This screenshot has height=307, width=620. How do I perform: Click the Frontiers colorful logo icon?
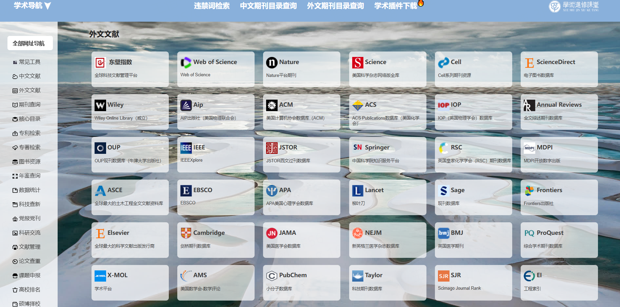point(529,191)
